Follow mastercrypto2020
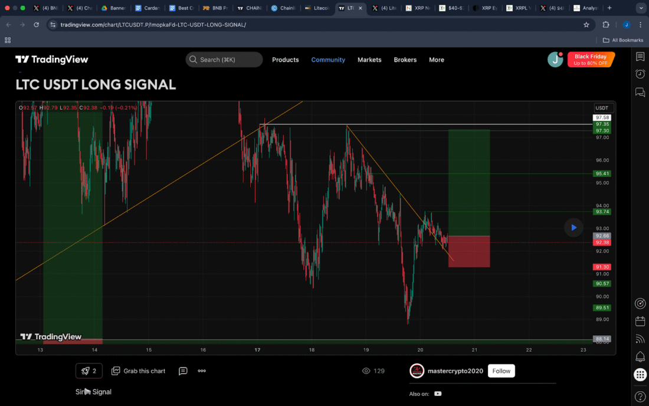This screenshot has height=406, width=649. [501, 371]
